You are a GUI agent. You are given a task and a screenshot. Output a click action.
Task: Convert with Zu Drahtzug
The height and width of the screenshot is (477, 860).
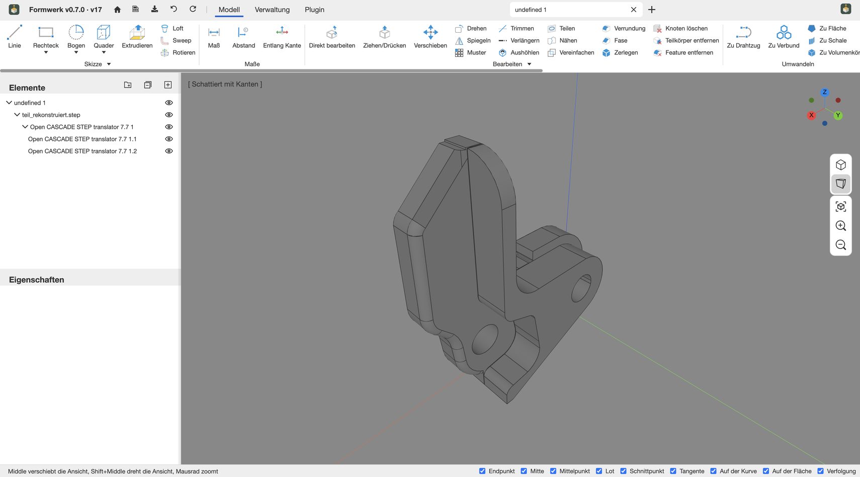coord(743,37)
